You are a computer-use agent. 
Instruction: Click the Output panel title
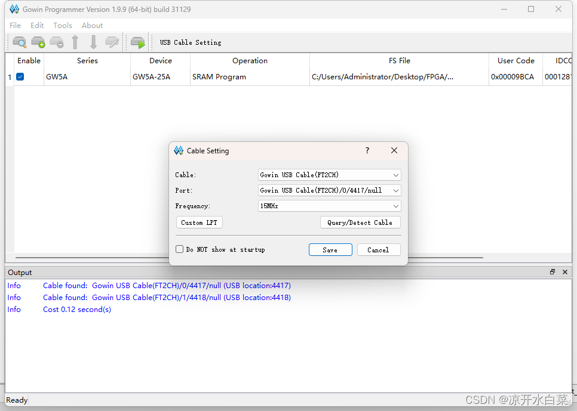20,273
